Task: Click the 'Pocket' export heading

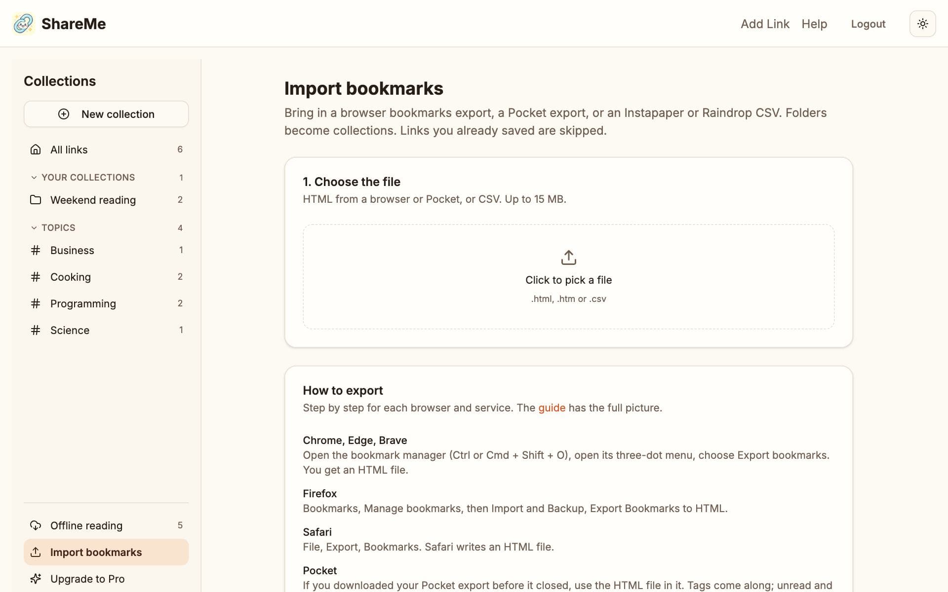Action: [320, 570]
